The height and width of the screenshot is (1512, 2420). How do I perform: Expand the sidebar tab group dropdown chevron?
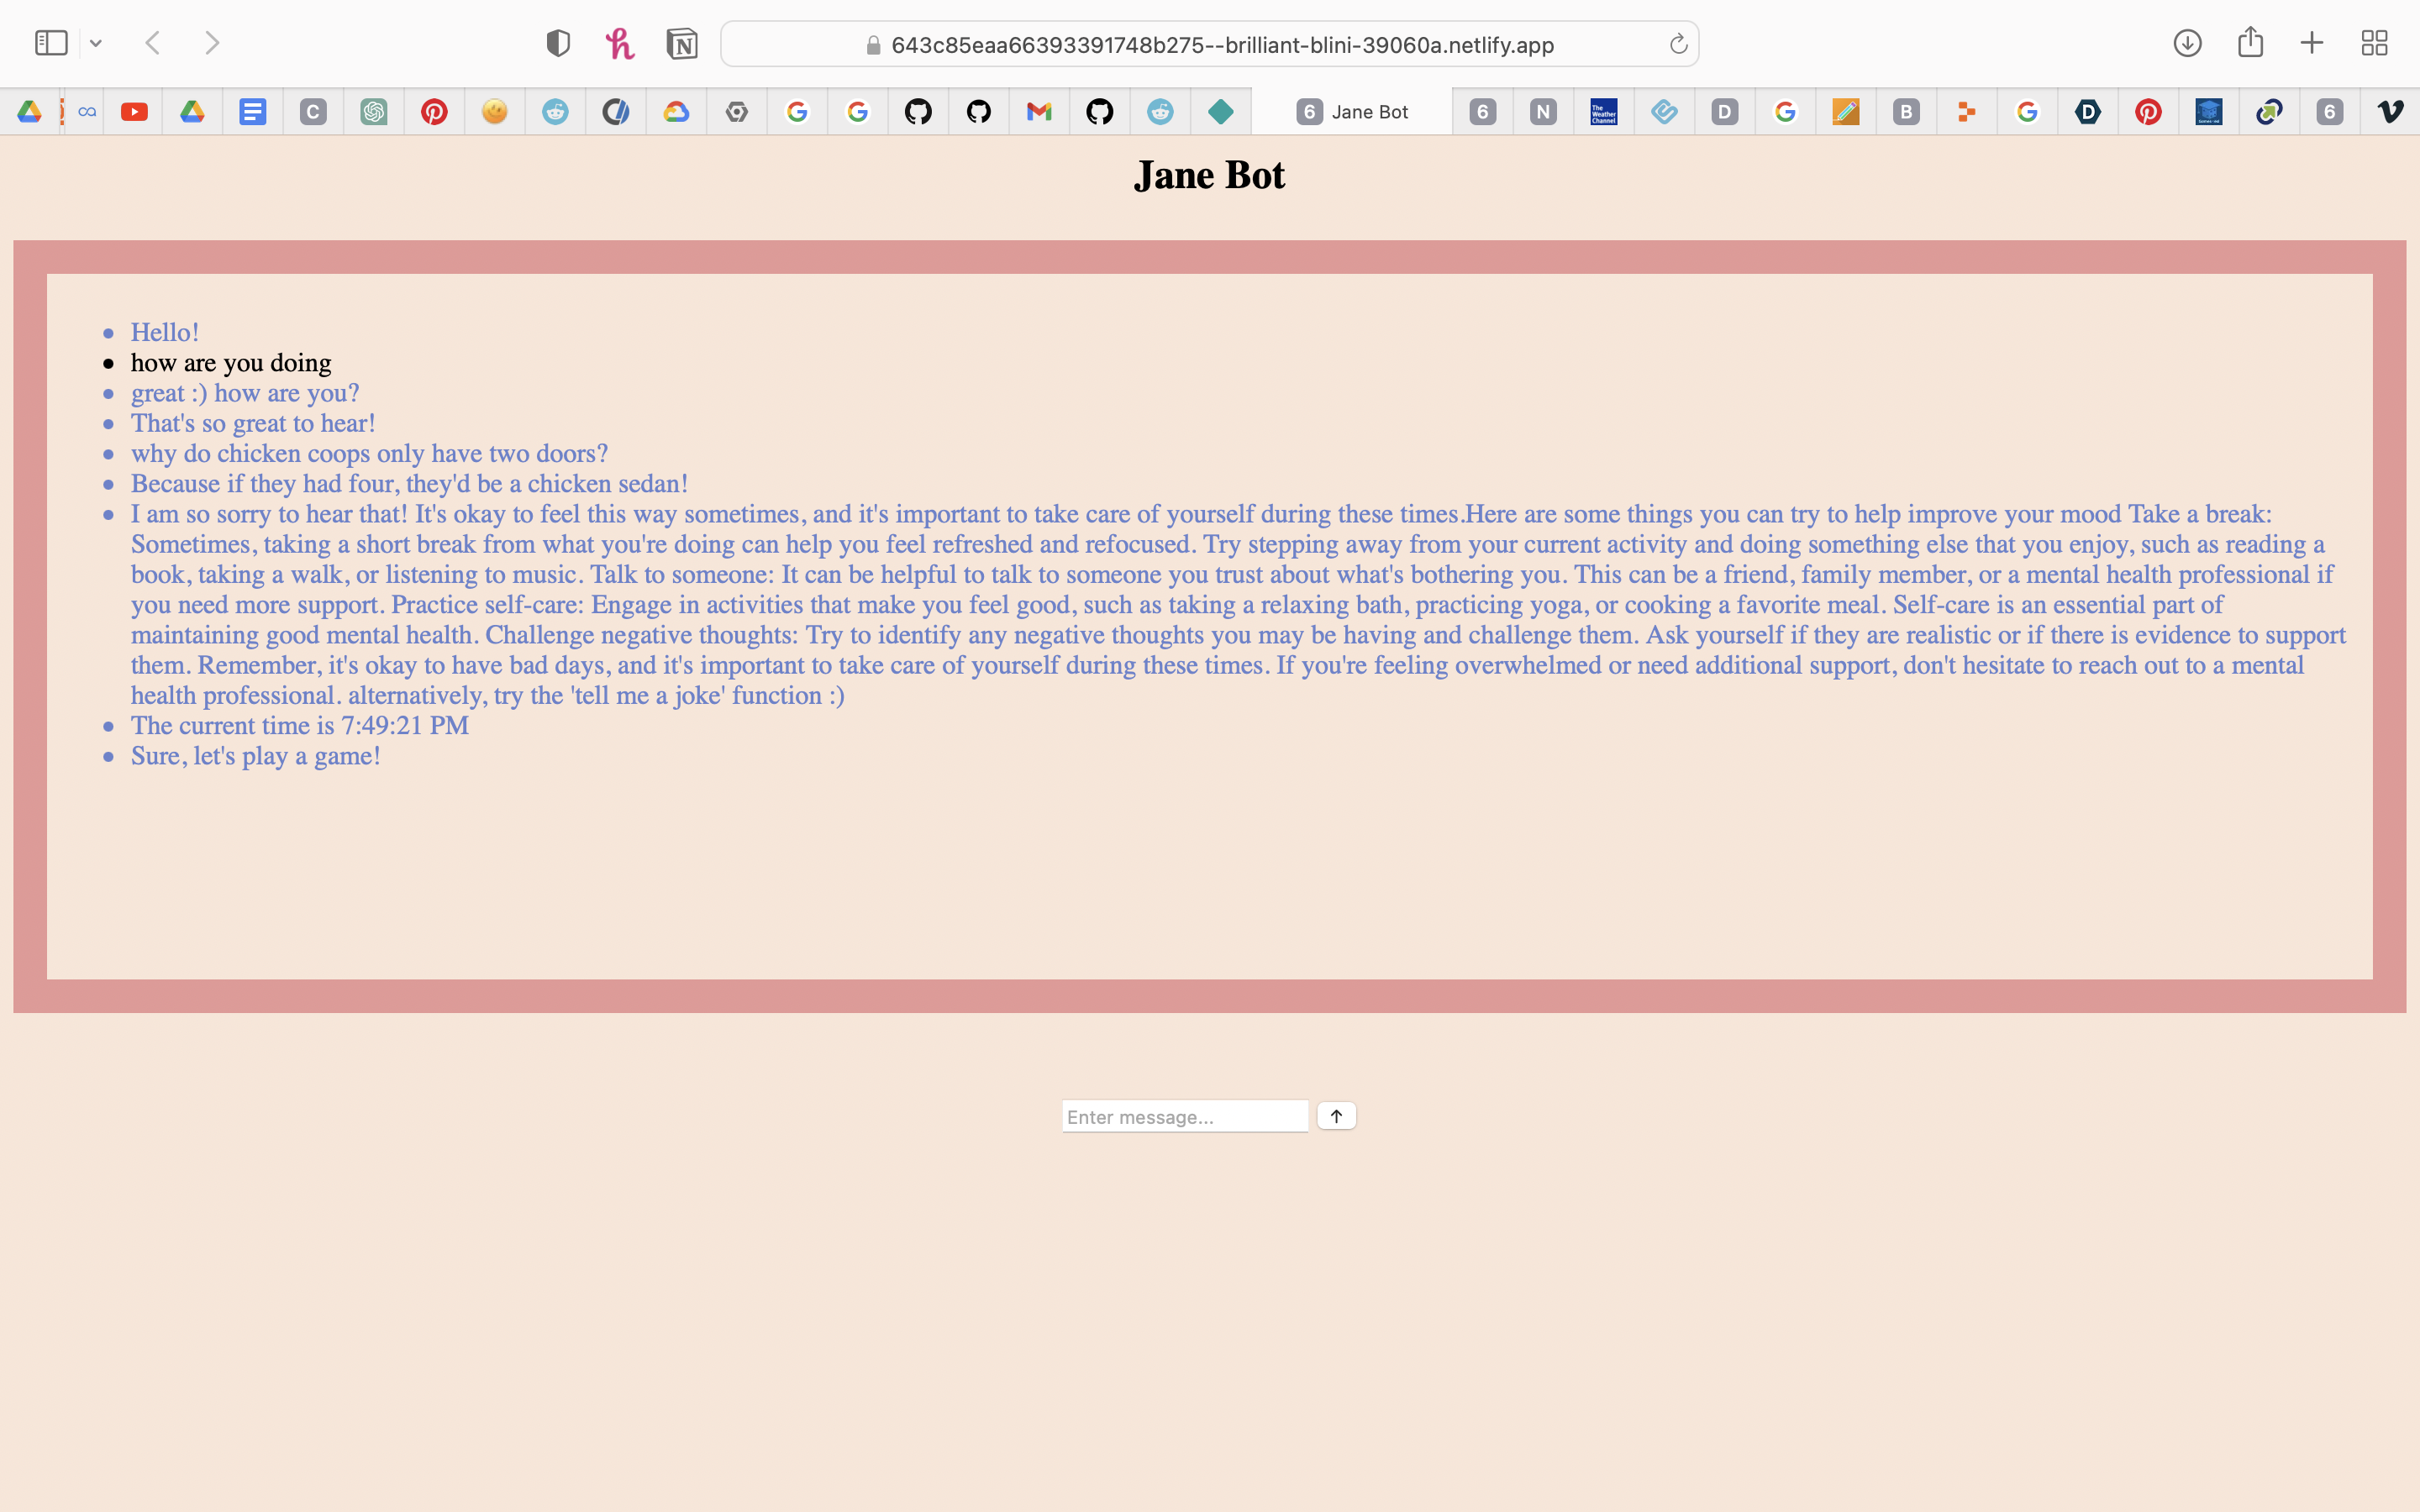(x=96, y=43)
